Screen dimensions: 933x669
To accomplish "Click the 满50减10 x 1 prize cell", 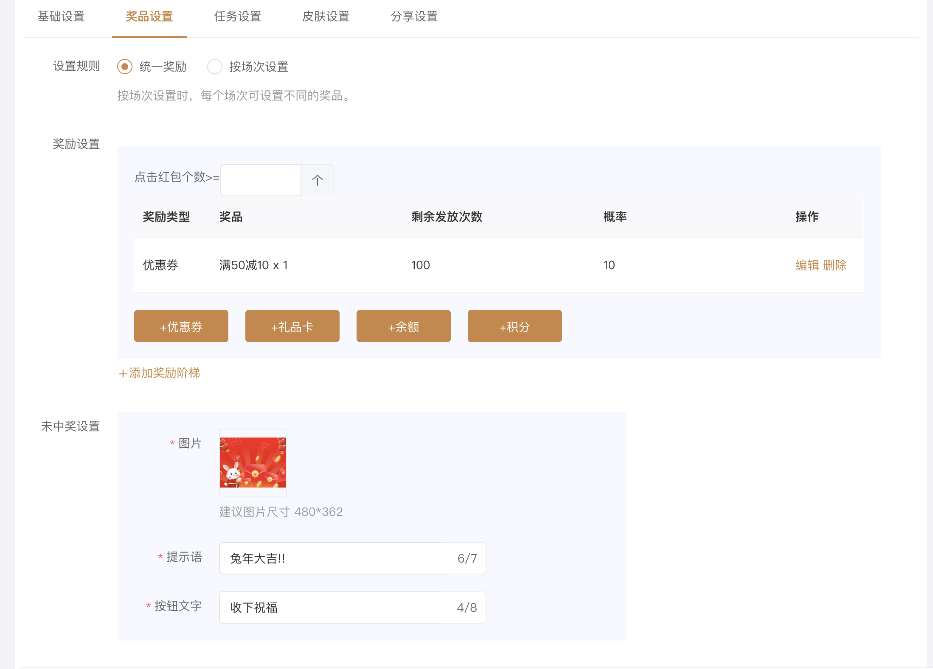I will click(x=253, y=265).
